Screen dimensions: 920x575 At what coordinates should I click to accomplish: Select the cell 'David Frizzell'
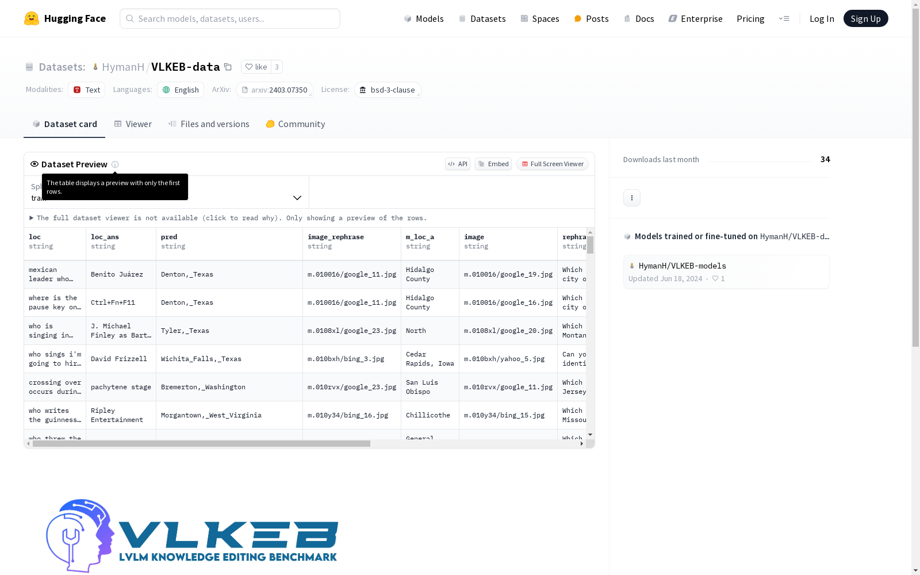121,359
